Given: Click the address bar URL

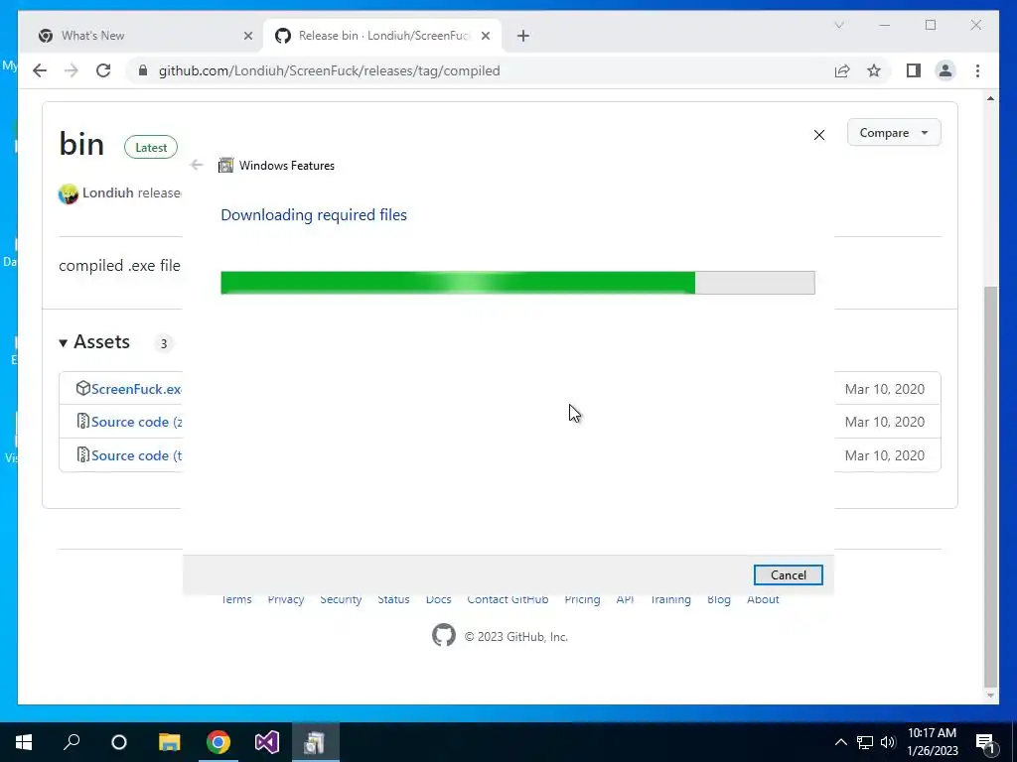Looking at the screenshot, I should point(330,70).
